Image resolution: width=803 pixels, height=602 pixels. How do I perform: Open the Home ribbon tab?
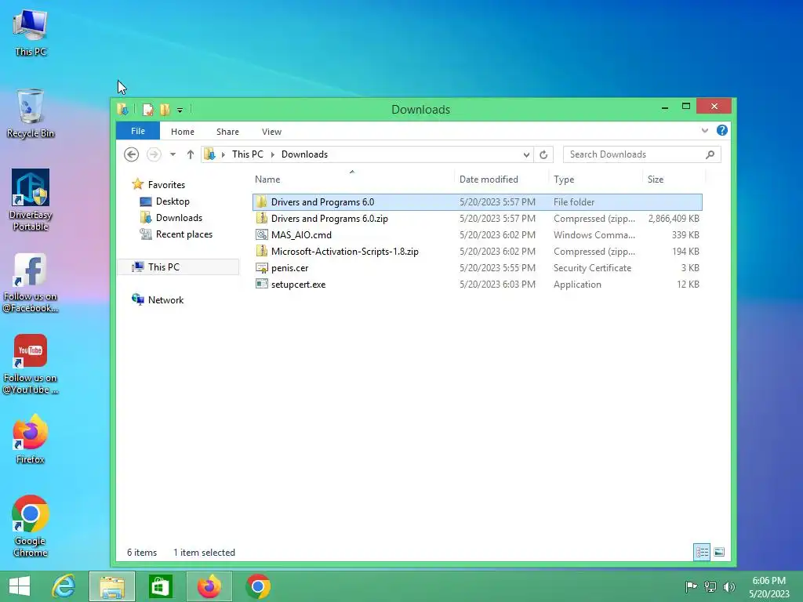point(182,132)
